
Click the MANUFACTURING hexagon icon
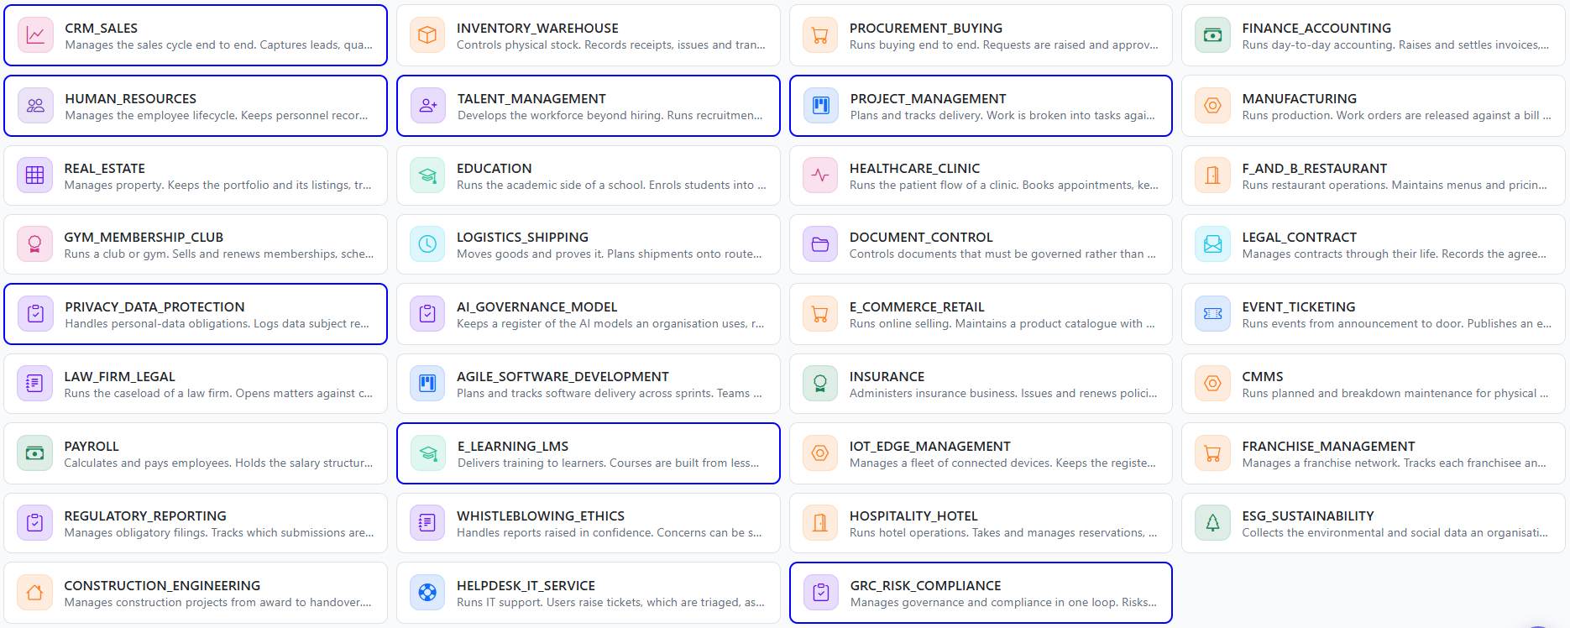[1212, 106]
